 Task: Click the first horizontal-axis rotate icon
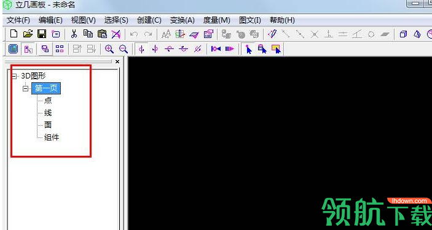(170, 49)
